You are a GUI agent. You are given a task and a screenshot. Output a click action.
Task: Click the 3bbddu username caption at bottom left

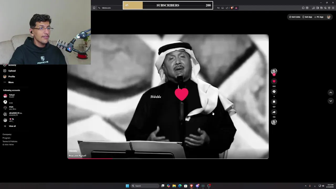click(73, 151)
